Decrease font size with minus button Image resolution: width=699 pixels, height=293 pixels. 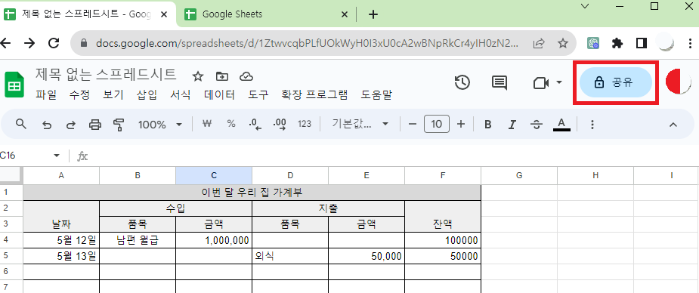413,125
